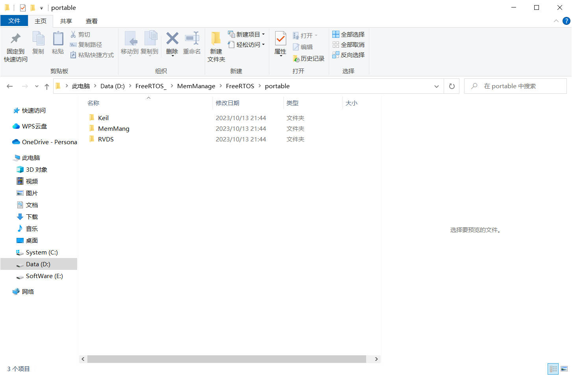Switch to the 查看 tab
The height and width of the screenshot is (375, 572).
[x=93, y=21]
